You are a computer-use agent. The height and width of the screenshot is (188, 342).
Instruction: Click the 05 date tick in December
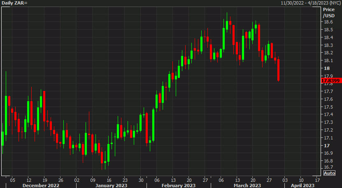click(x=13, y=180)
